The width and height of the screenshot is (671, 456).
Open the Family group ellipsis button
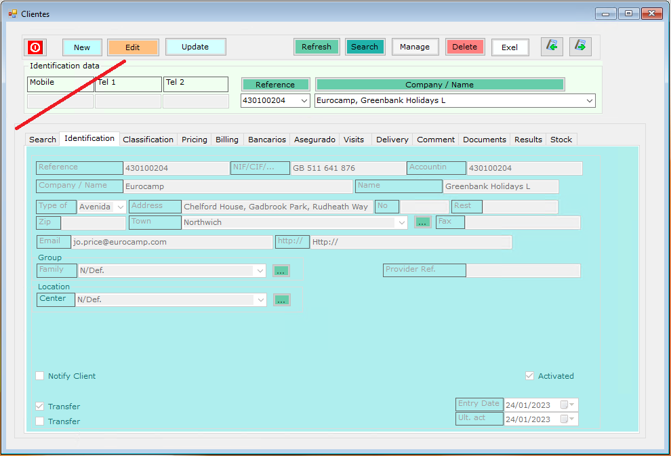point(281,271)
